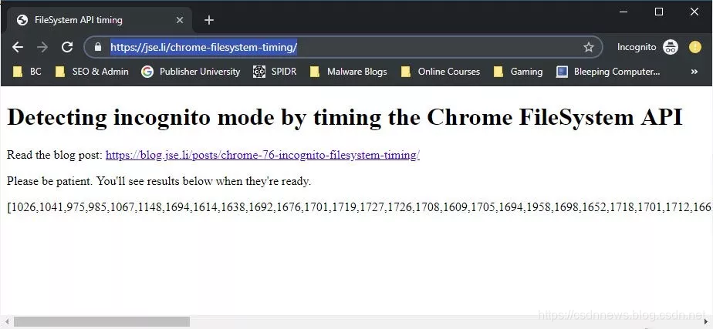Close the FileSystem API timing tab

pos(180,20)
